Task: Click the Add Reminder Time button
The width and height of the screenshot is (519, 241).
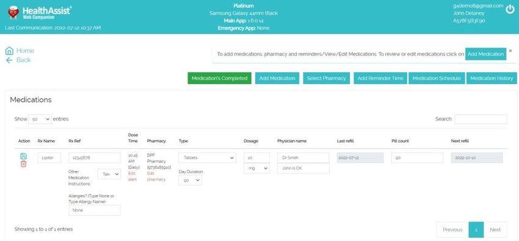Action: pos(380,78)
